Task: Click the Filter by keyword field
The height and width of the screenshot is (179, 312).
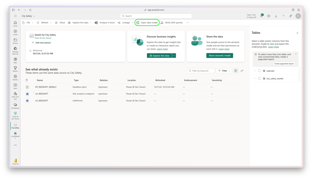Action: coord(200,71)
